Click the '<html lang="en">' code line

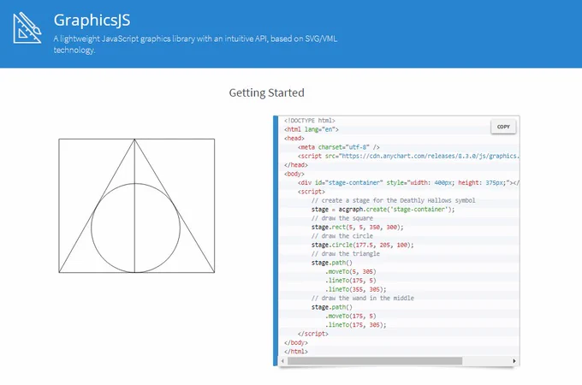coord(312,129)
